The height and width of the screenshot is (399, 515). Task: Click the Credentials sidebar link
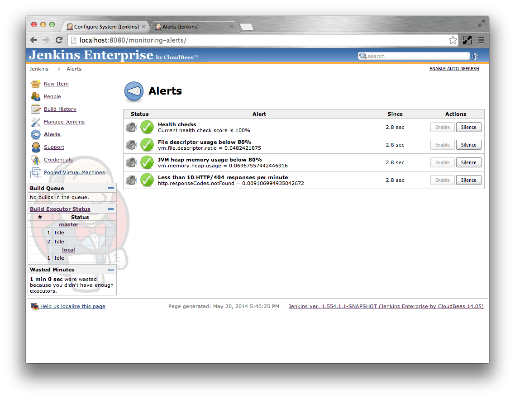[58, 160]
